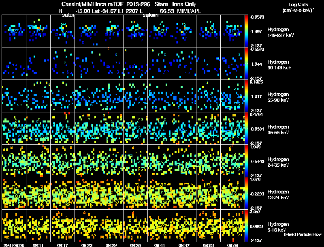Viewport: 324px width, 247px height.
Task: Click the '08:23' time axis label
Action: (x=87, y=245)
